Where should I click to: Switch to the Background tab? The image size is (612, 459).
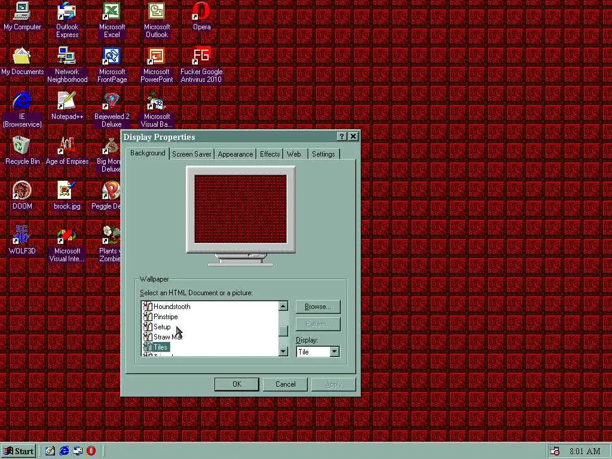(x=148, y=153)
